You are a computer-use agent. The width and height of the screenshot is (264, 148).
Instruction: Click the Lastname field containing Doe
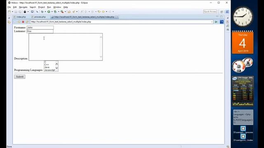(x=40, y=31)
